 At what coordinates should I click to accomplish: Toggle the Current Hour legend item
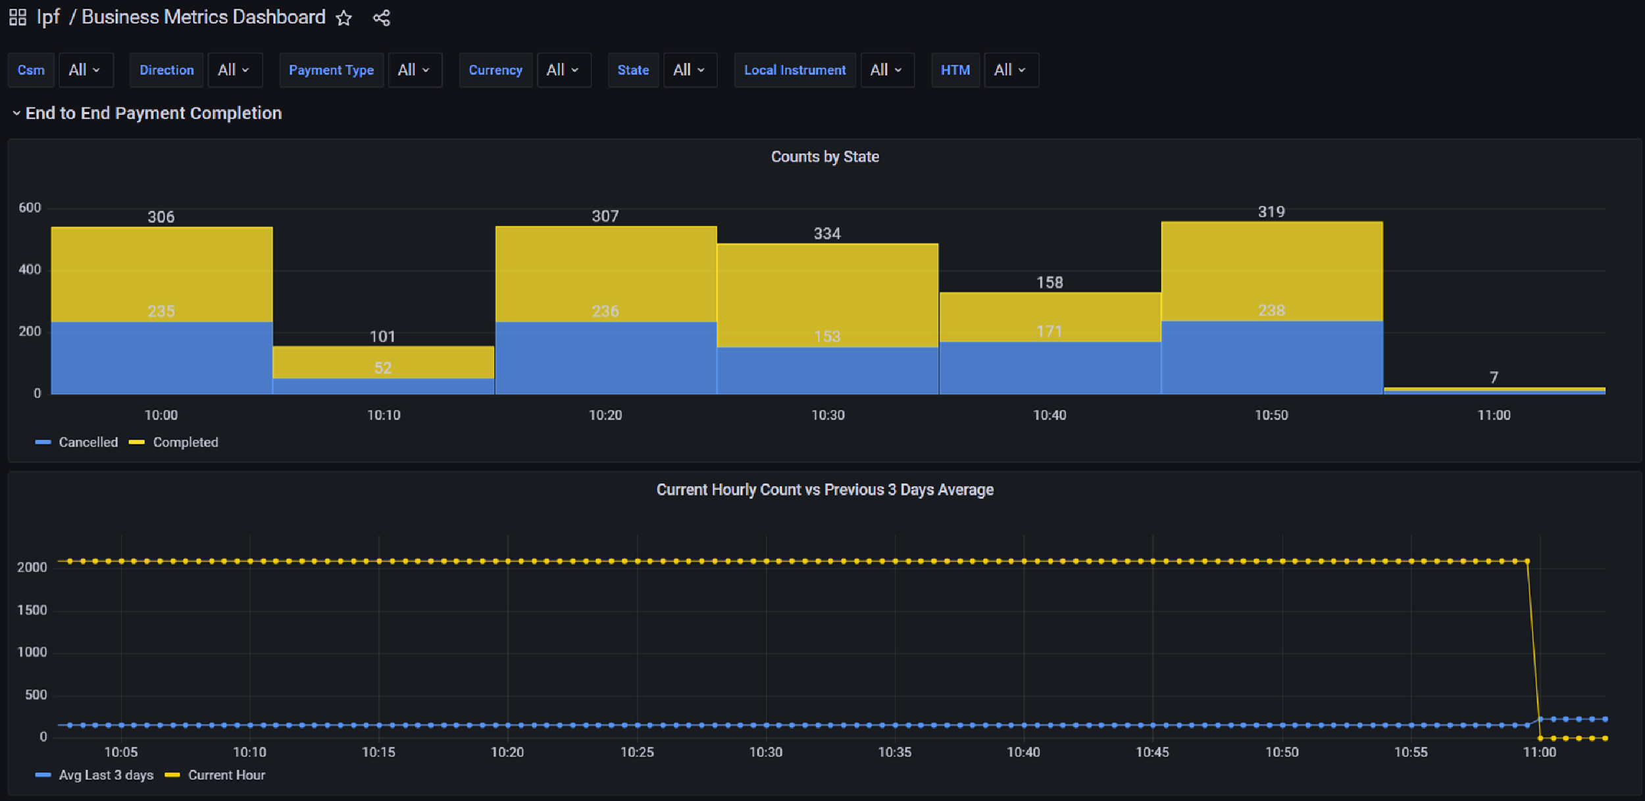tap(226, 775)
